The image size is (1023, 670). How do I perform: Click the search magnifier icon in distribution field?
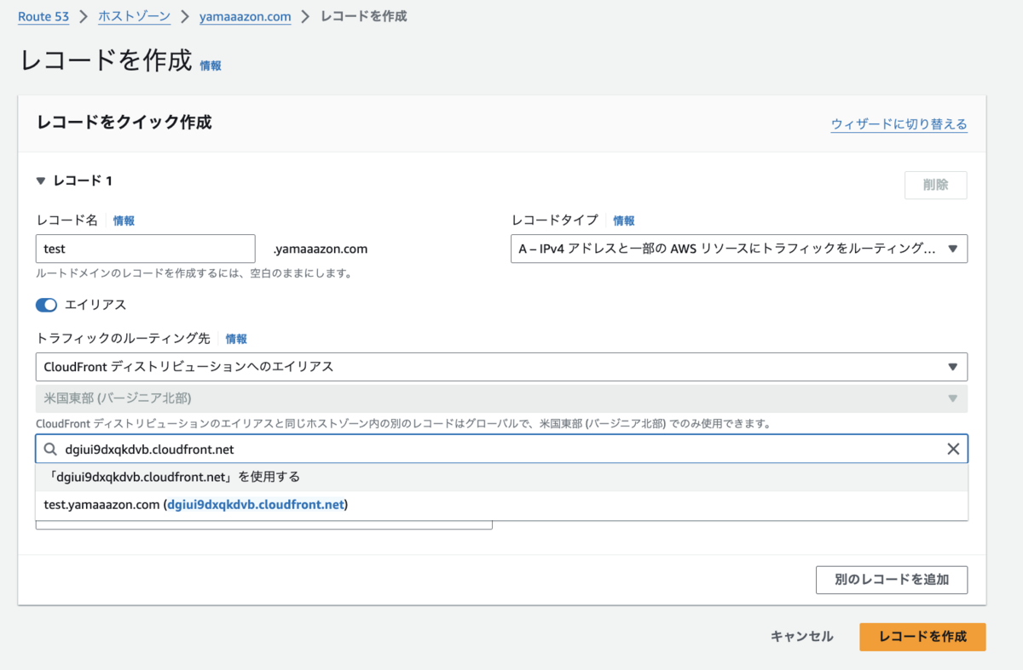click(x=51, y=449)
